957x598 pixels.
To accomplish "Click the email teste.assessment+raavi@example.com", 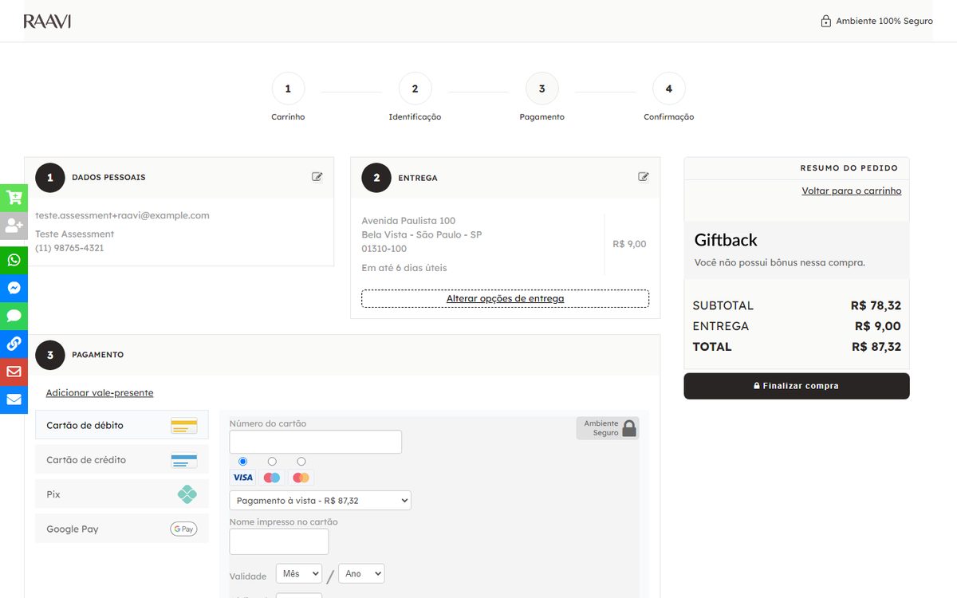I will click(x=122, y=215).
